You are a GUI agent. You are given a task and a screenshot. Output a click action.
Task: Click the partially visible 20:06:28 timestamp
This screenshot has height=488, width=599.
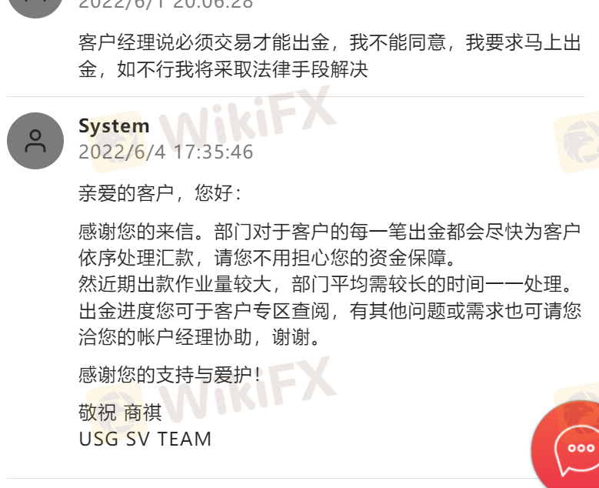[166, 5]
